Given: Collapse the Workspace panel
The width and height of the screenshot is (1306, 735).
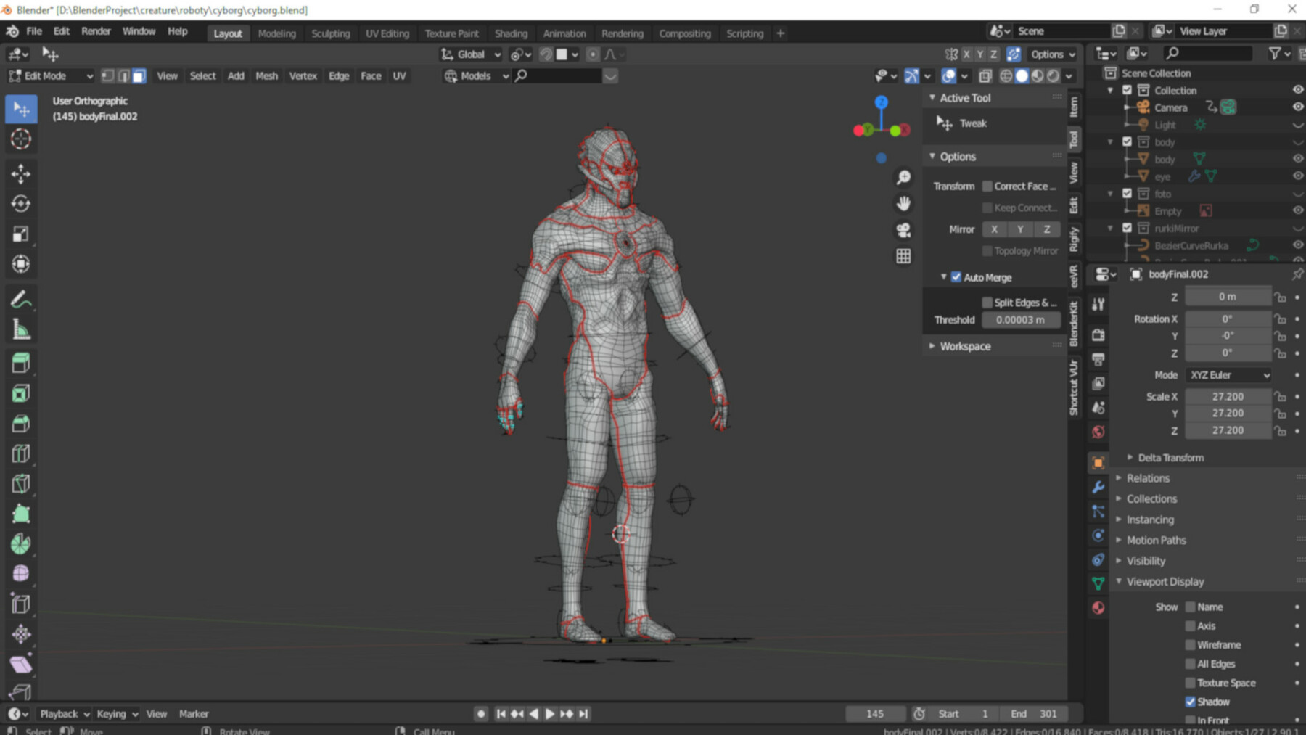Looking at the screenshot, I should [x=933, y=346].
